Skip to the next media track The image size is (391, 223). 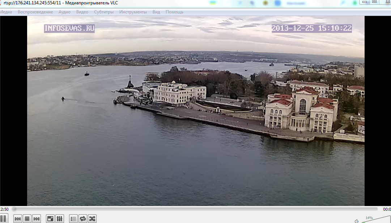pyautogui.click(x=37, y=219)
